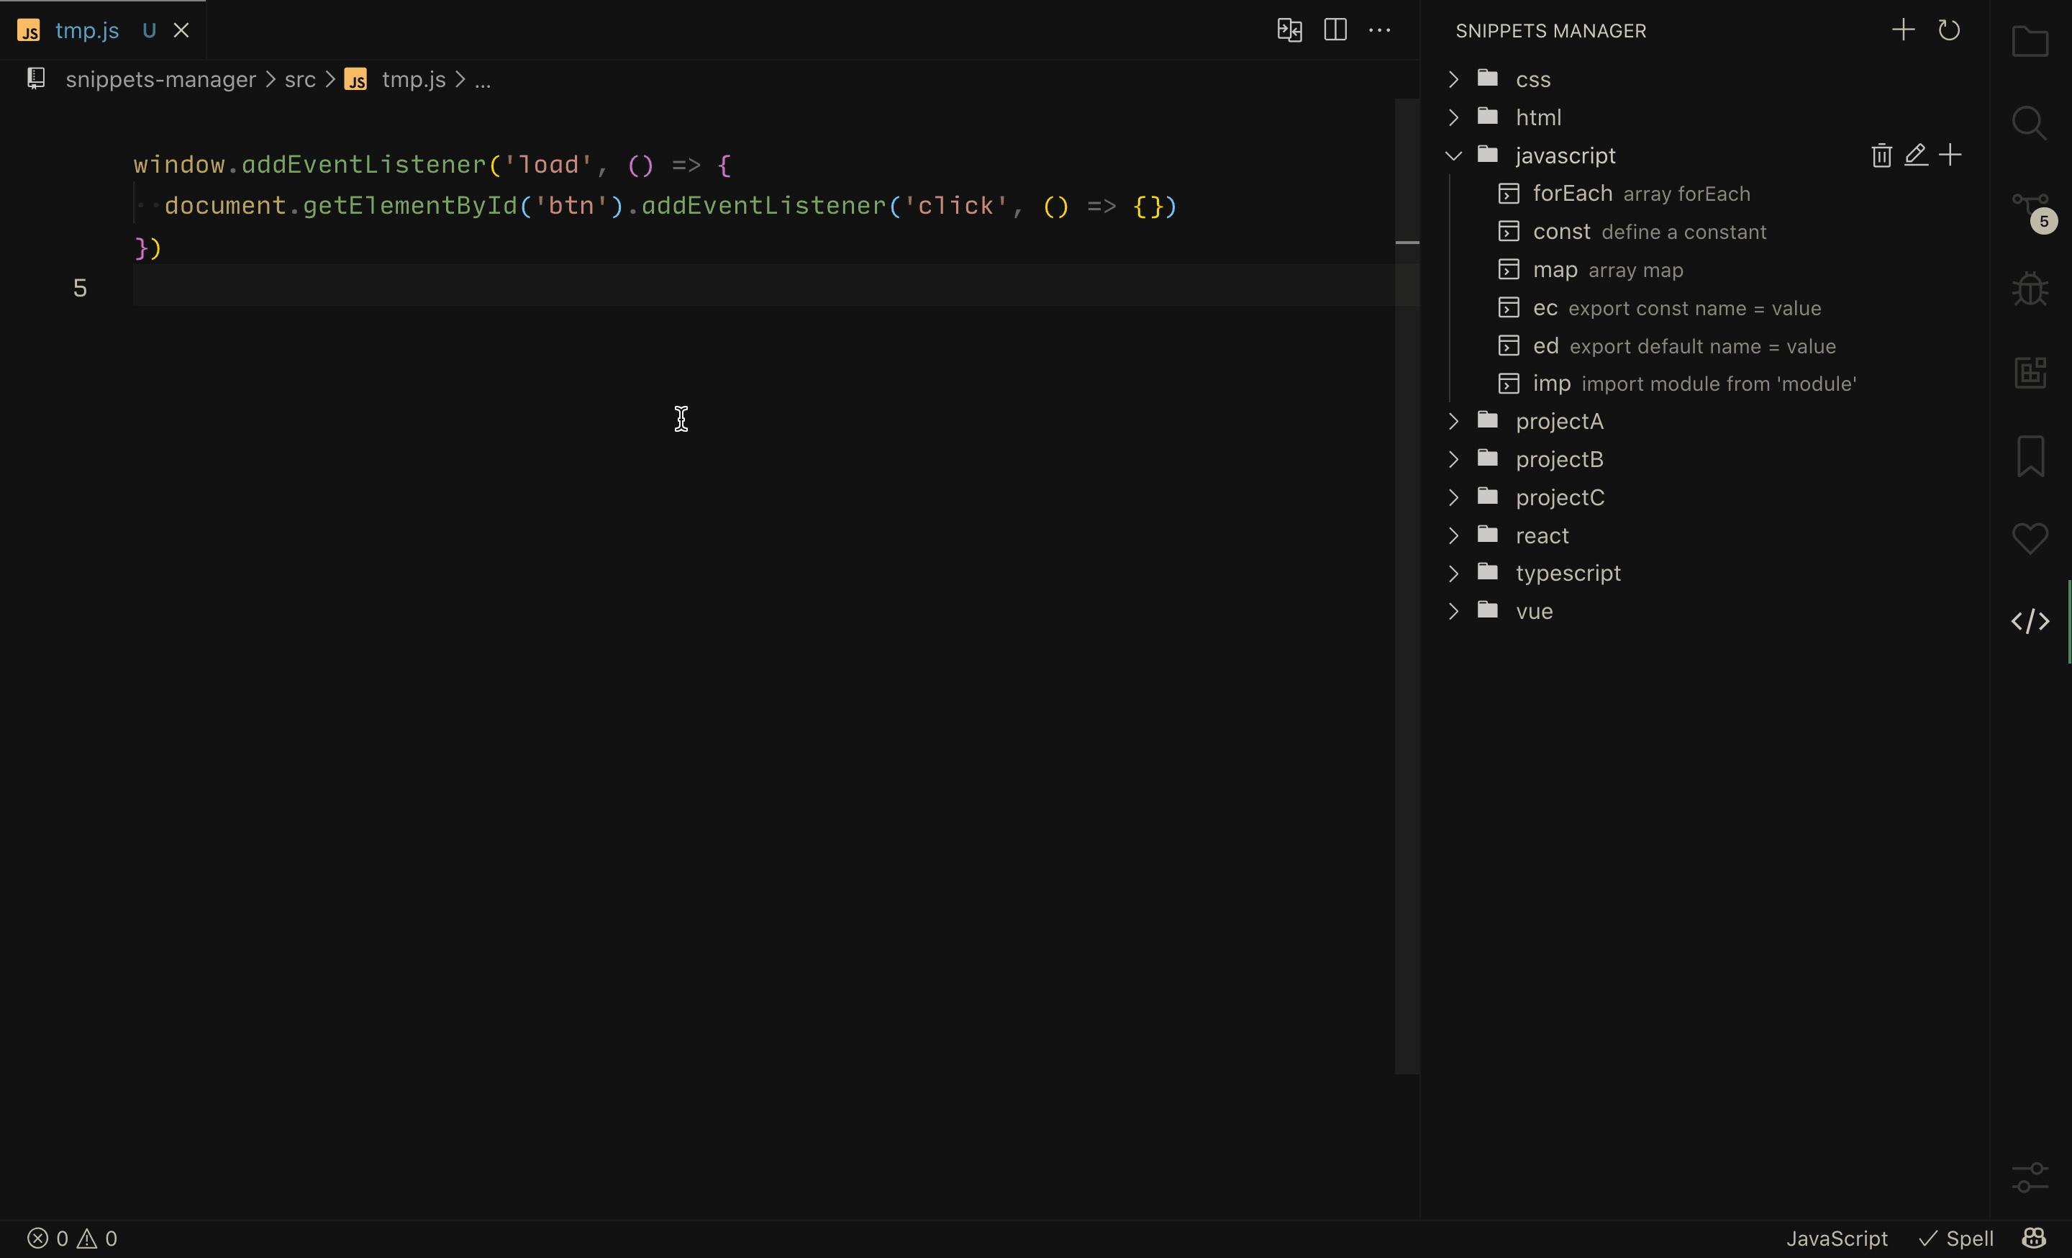The image size is (2072, 1258).
Task: Edit the javascript group with pencil icon
Action: click(1916, 155)
